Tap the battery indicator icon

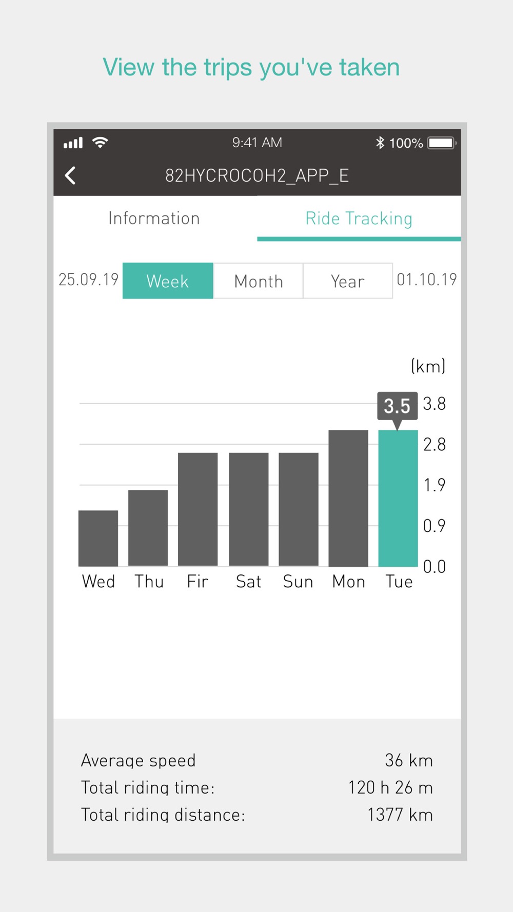pos(442,143)
